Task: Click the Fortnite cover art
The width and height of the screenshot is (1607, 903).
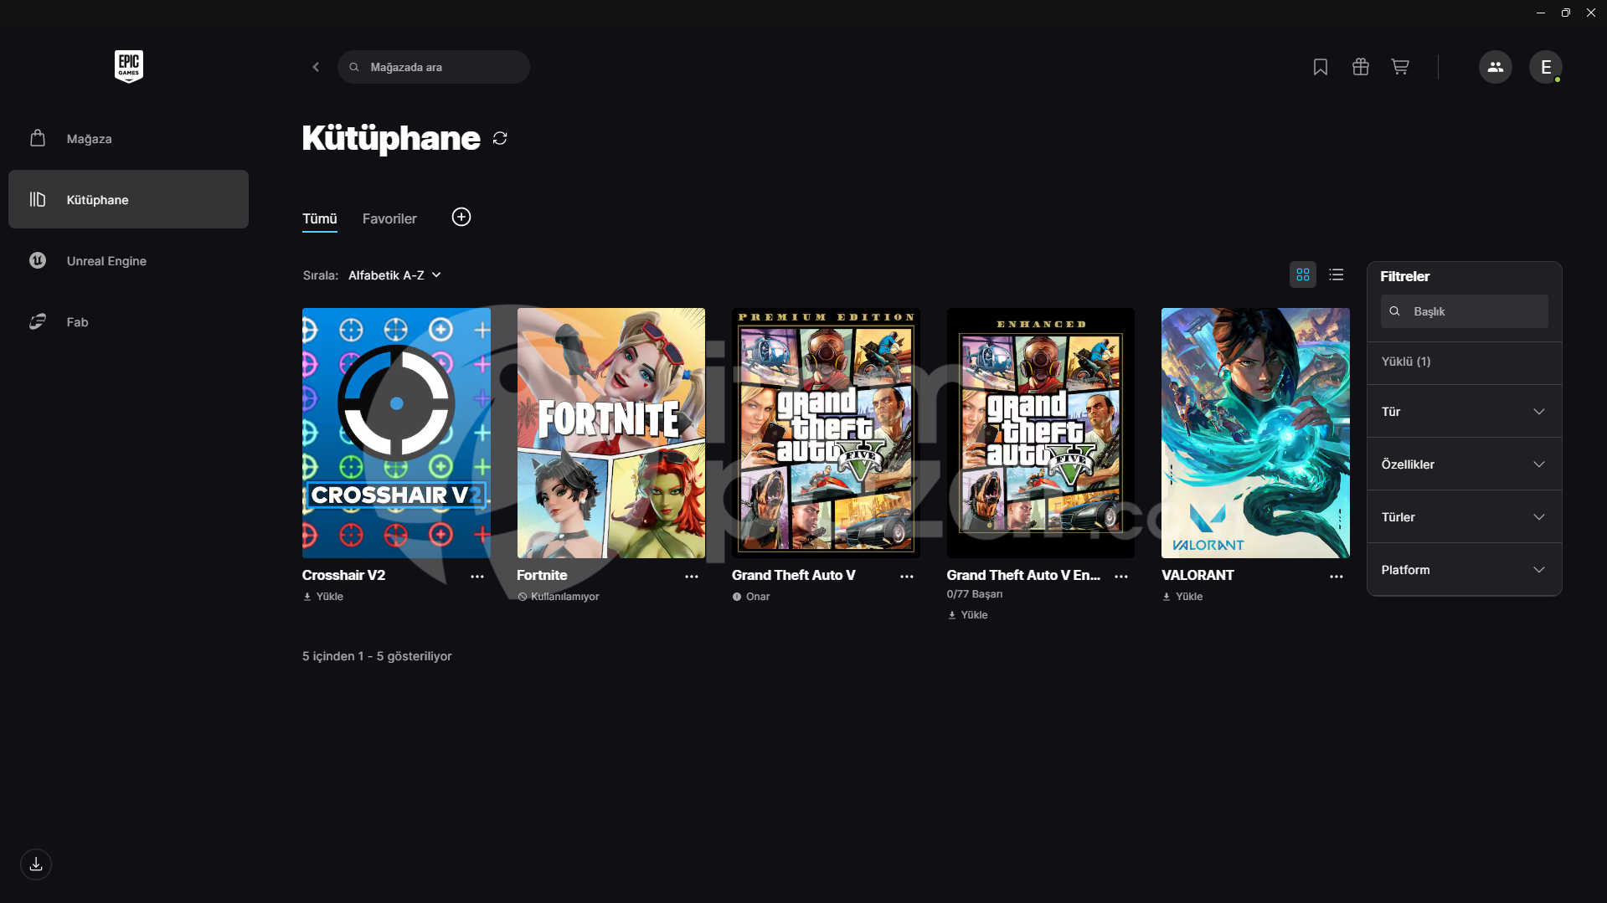Action: [x=611, y=433]
